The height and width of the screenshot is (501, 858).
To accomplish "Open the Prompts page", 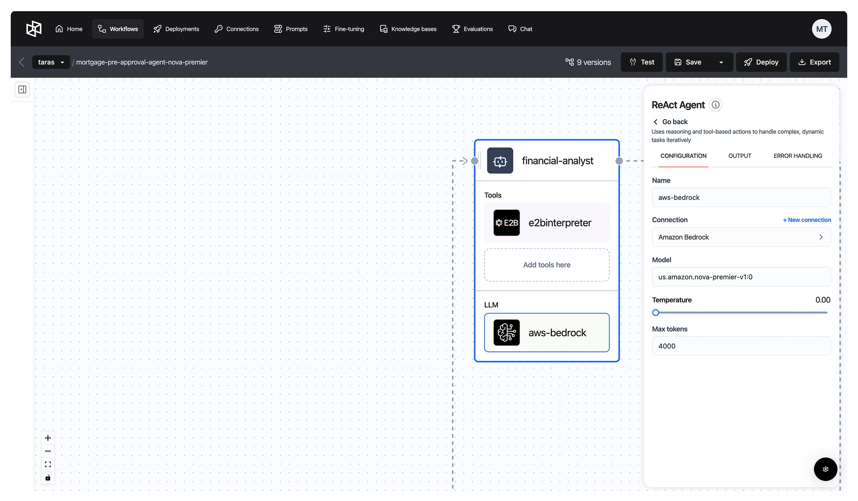I will click(291, 29).
